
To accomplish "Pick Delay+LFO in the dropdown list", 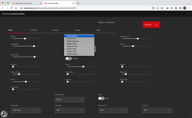I will pos(79,51).
